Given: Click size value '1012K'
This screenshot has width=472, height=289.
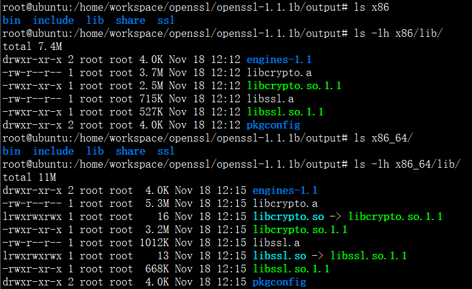Looking at the screenshot, I should pos(154,243).
